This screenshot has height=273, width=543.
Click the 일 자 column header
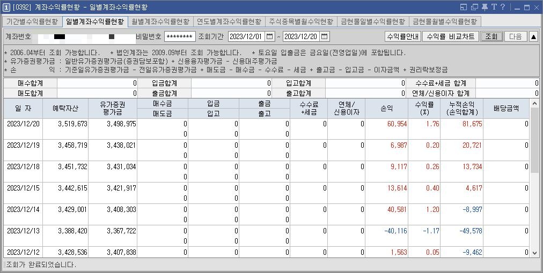click(x=23, y=109)
